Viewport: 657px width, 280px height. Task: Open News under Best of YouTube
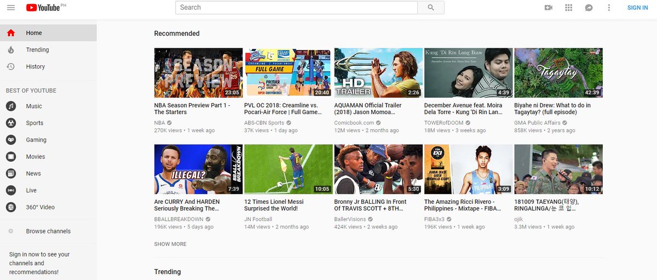(48, 173)
